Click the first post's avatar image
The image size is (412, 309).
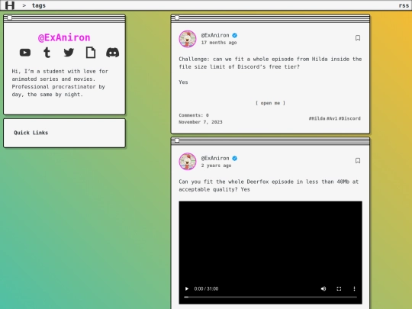click(188, 39)
